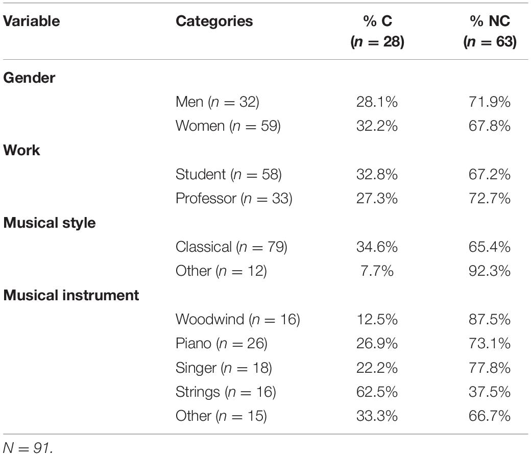This screenshot has width=531, height=456.
Task: Click the N = 91 footnote
Action: [28, 448]
